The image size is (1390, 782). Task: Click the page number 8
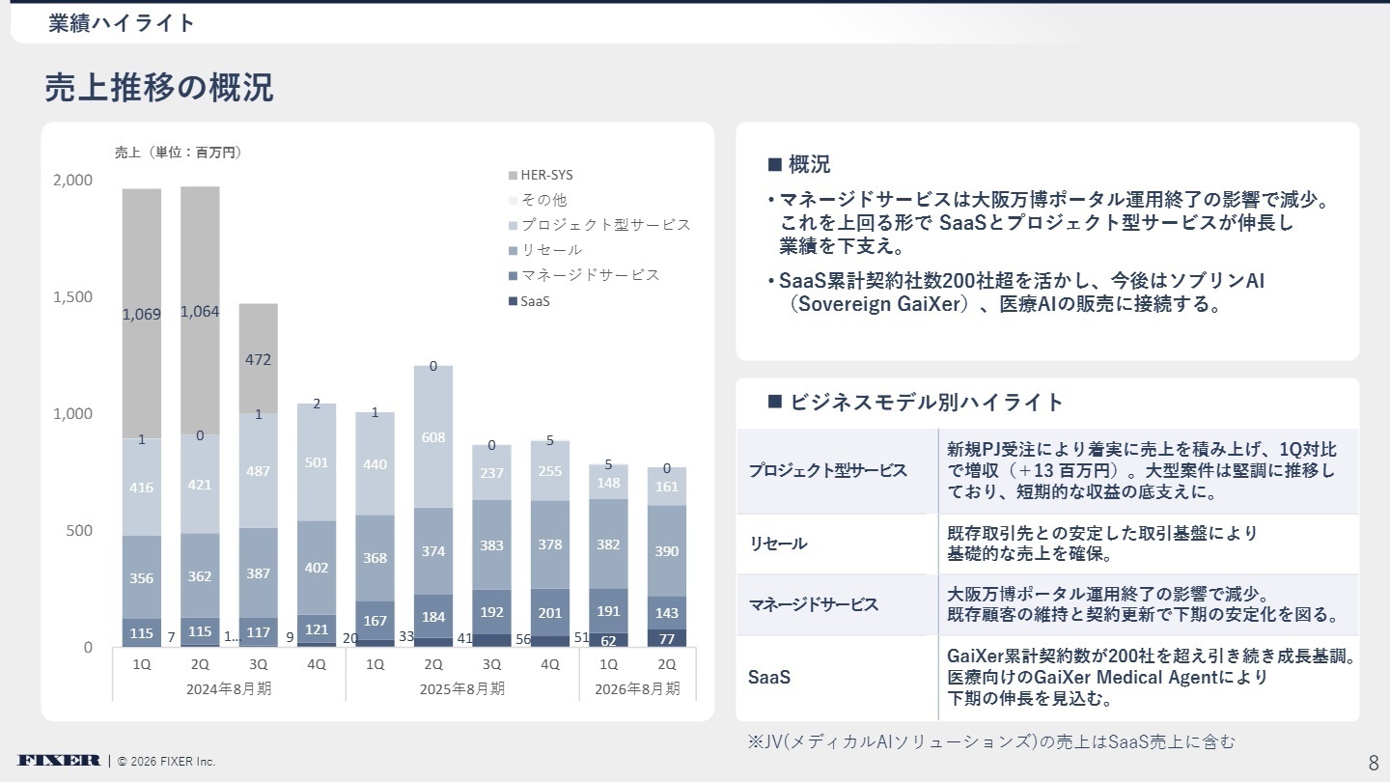pyautogui.click(x=1374, y=763)
